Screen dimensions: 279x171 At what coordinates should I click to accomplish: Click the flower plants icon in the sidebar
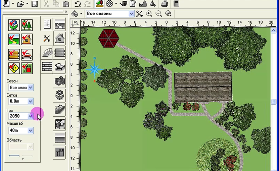coord(60,96)
